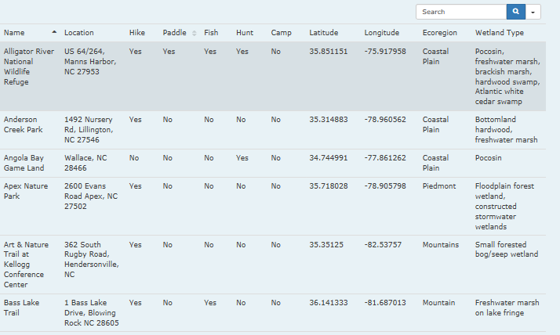
Task: Click the 1492 Nursery Rd, Lillington location
Action: [89, 130]
